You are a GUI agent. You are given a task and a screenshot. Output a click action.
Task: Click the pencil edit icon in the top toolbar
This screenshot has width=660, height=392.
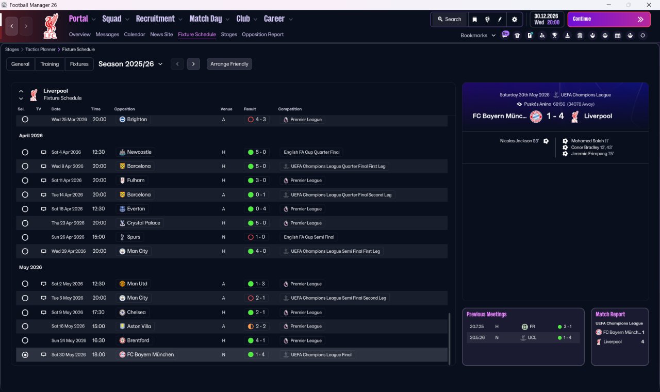500,19
